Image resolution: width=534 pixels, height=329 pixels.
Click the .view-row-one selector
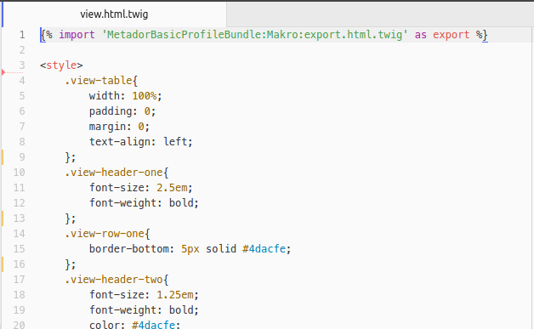tap(105, 234)
